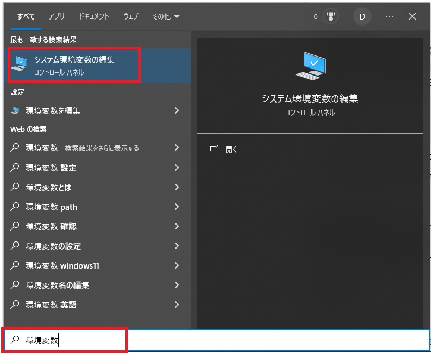Expand chevron next to 環境変数とは
The width and height of the screenshot is (433, 354).
click(x=177, y=187)
